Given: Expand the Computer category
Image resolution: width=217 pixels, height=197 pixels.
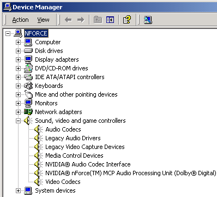Looking at the screenshot, I should pos(18,42).
